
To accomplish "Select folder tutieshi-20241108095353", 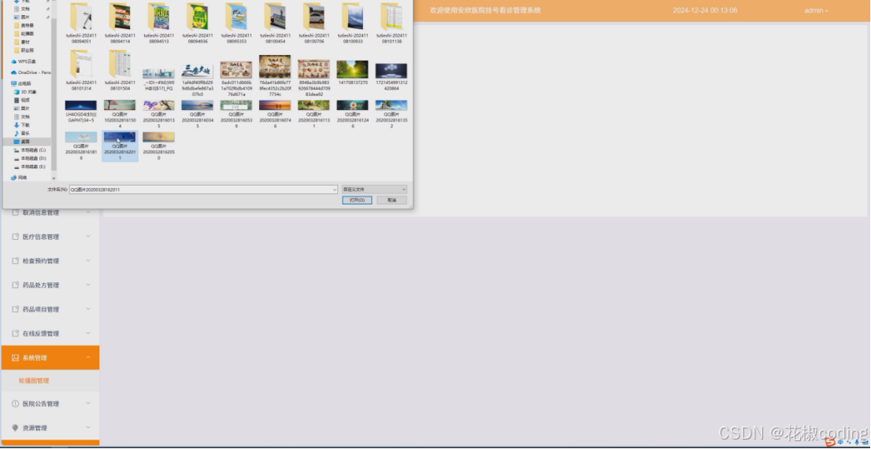I will coord(236,22).
